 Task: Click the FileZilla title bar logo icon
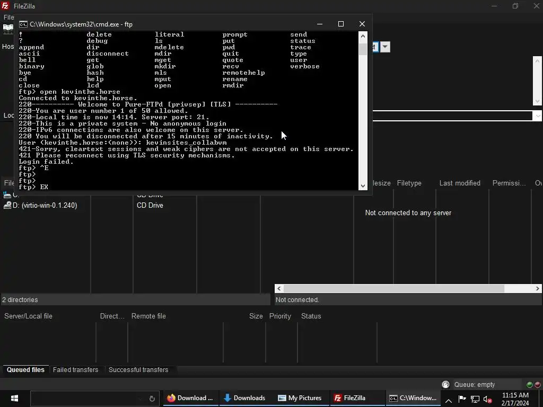[x=5, y=6]
